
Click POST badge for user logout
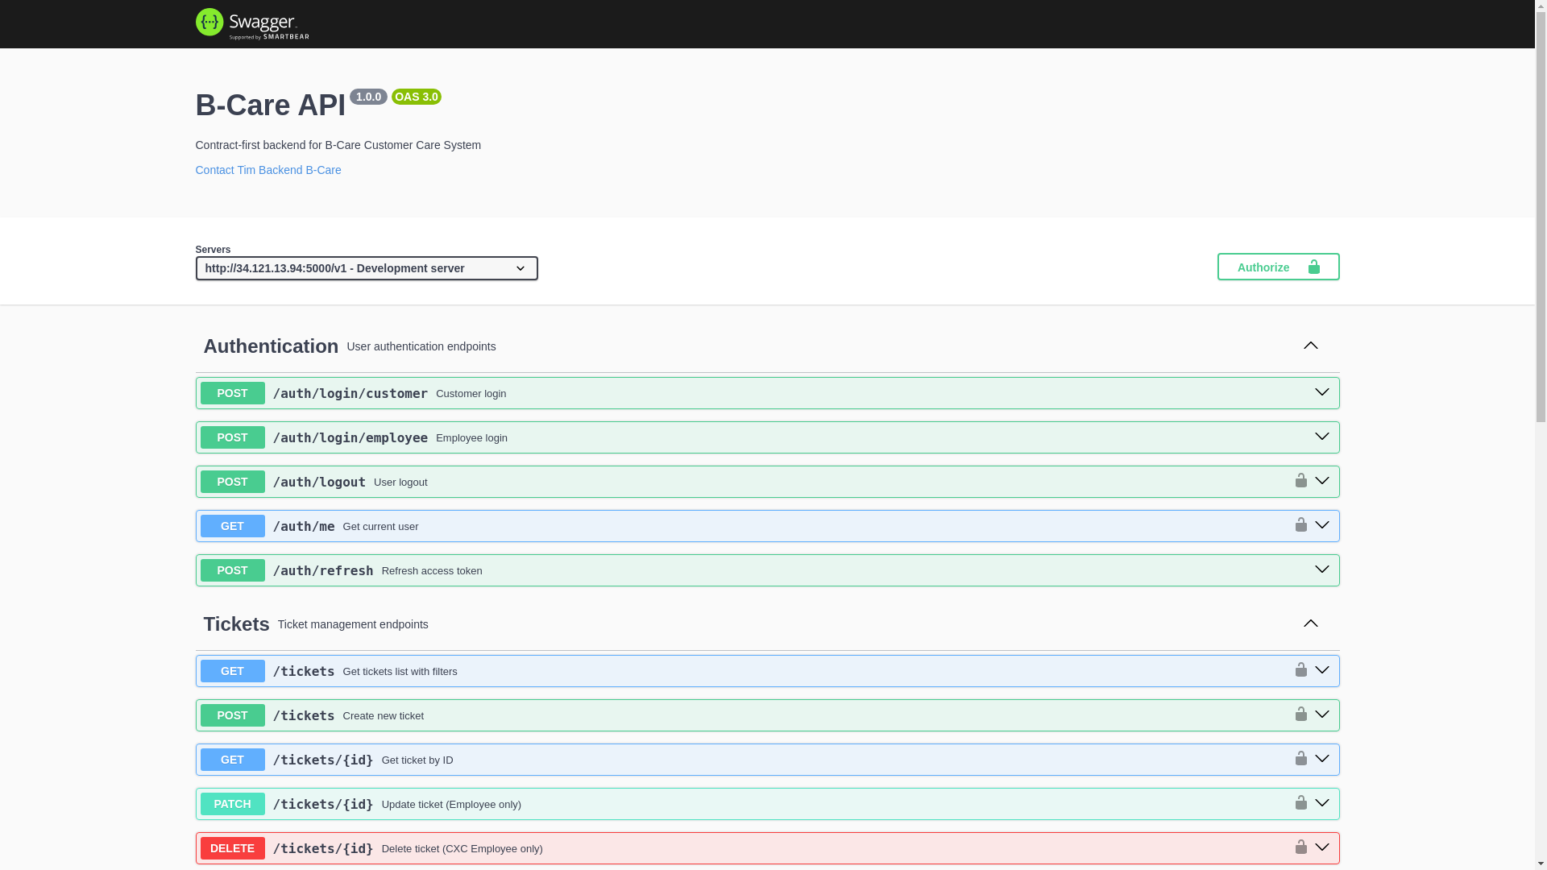point(232,482)
